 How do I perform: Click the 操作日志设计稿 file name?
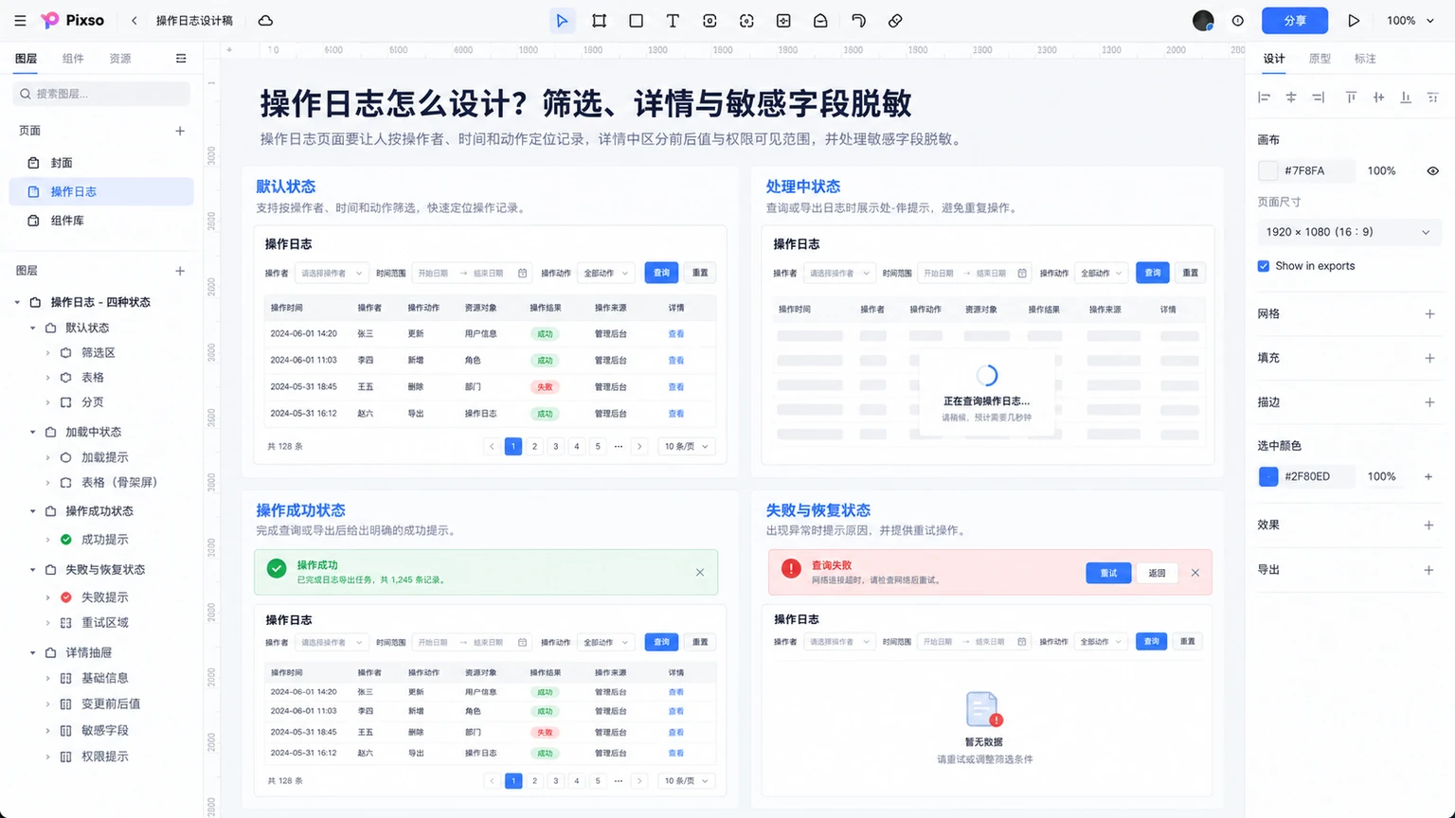point(194,21)
